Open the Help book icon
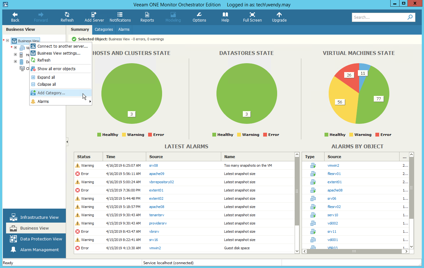The width and height of the screenshot is (424, 268). point(225,15)
